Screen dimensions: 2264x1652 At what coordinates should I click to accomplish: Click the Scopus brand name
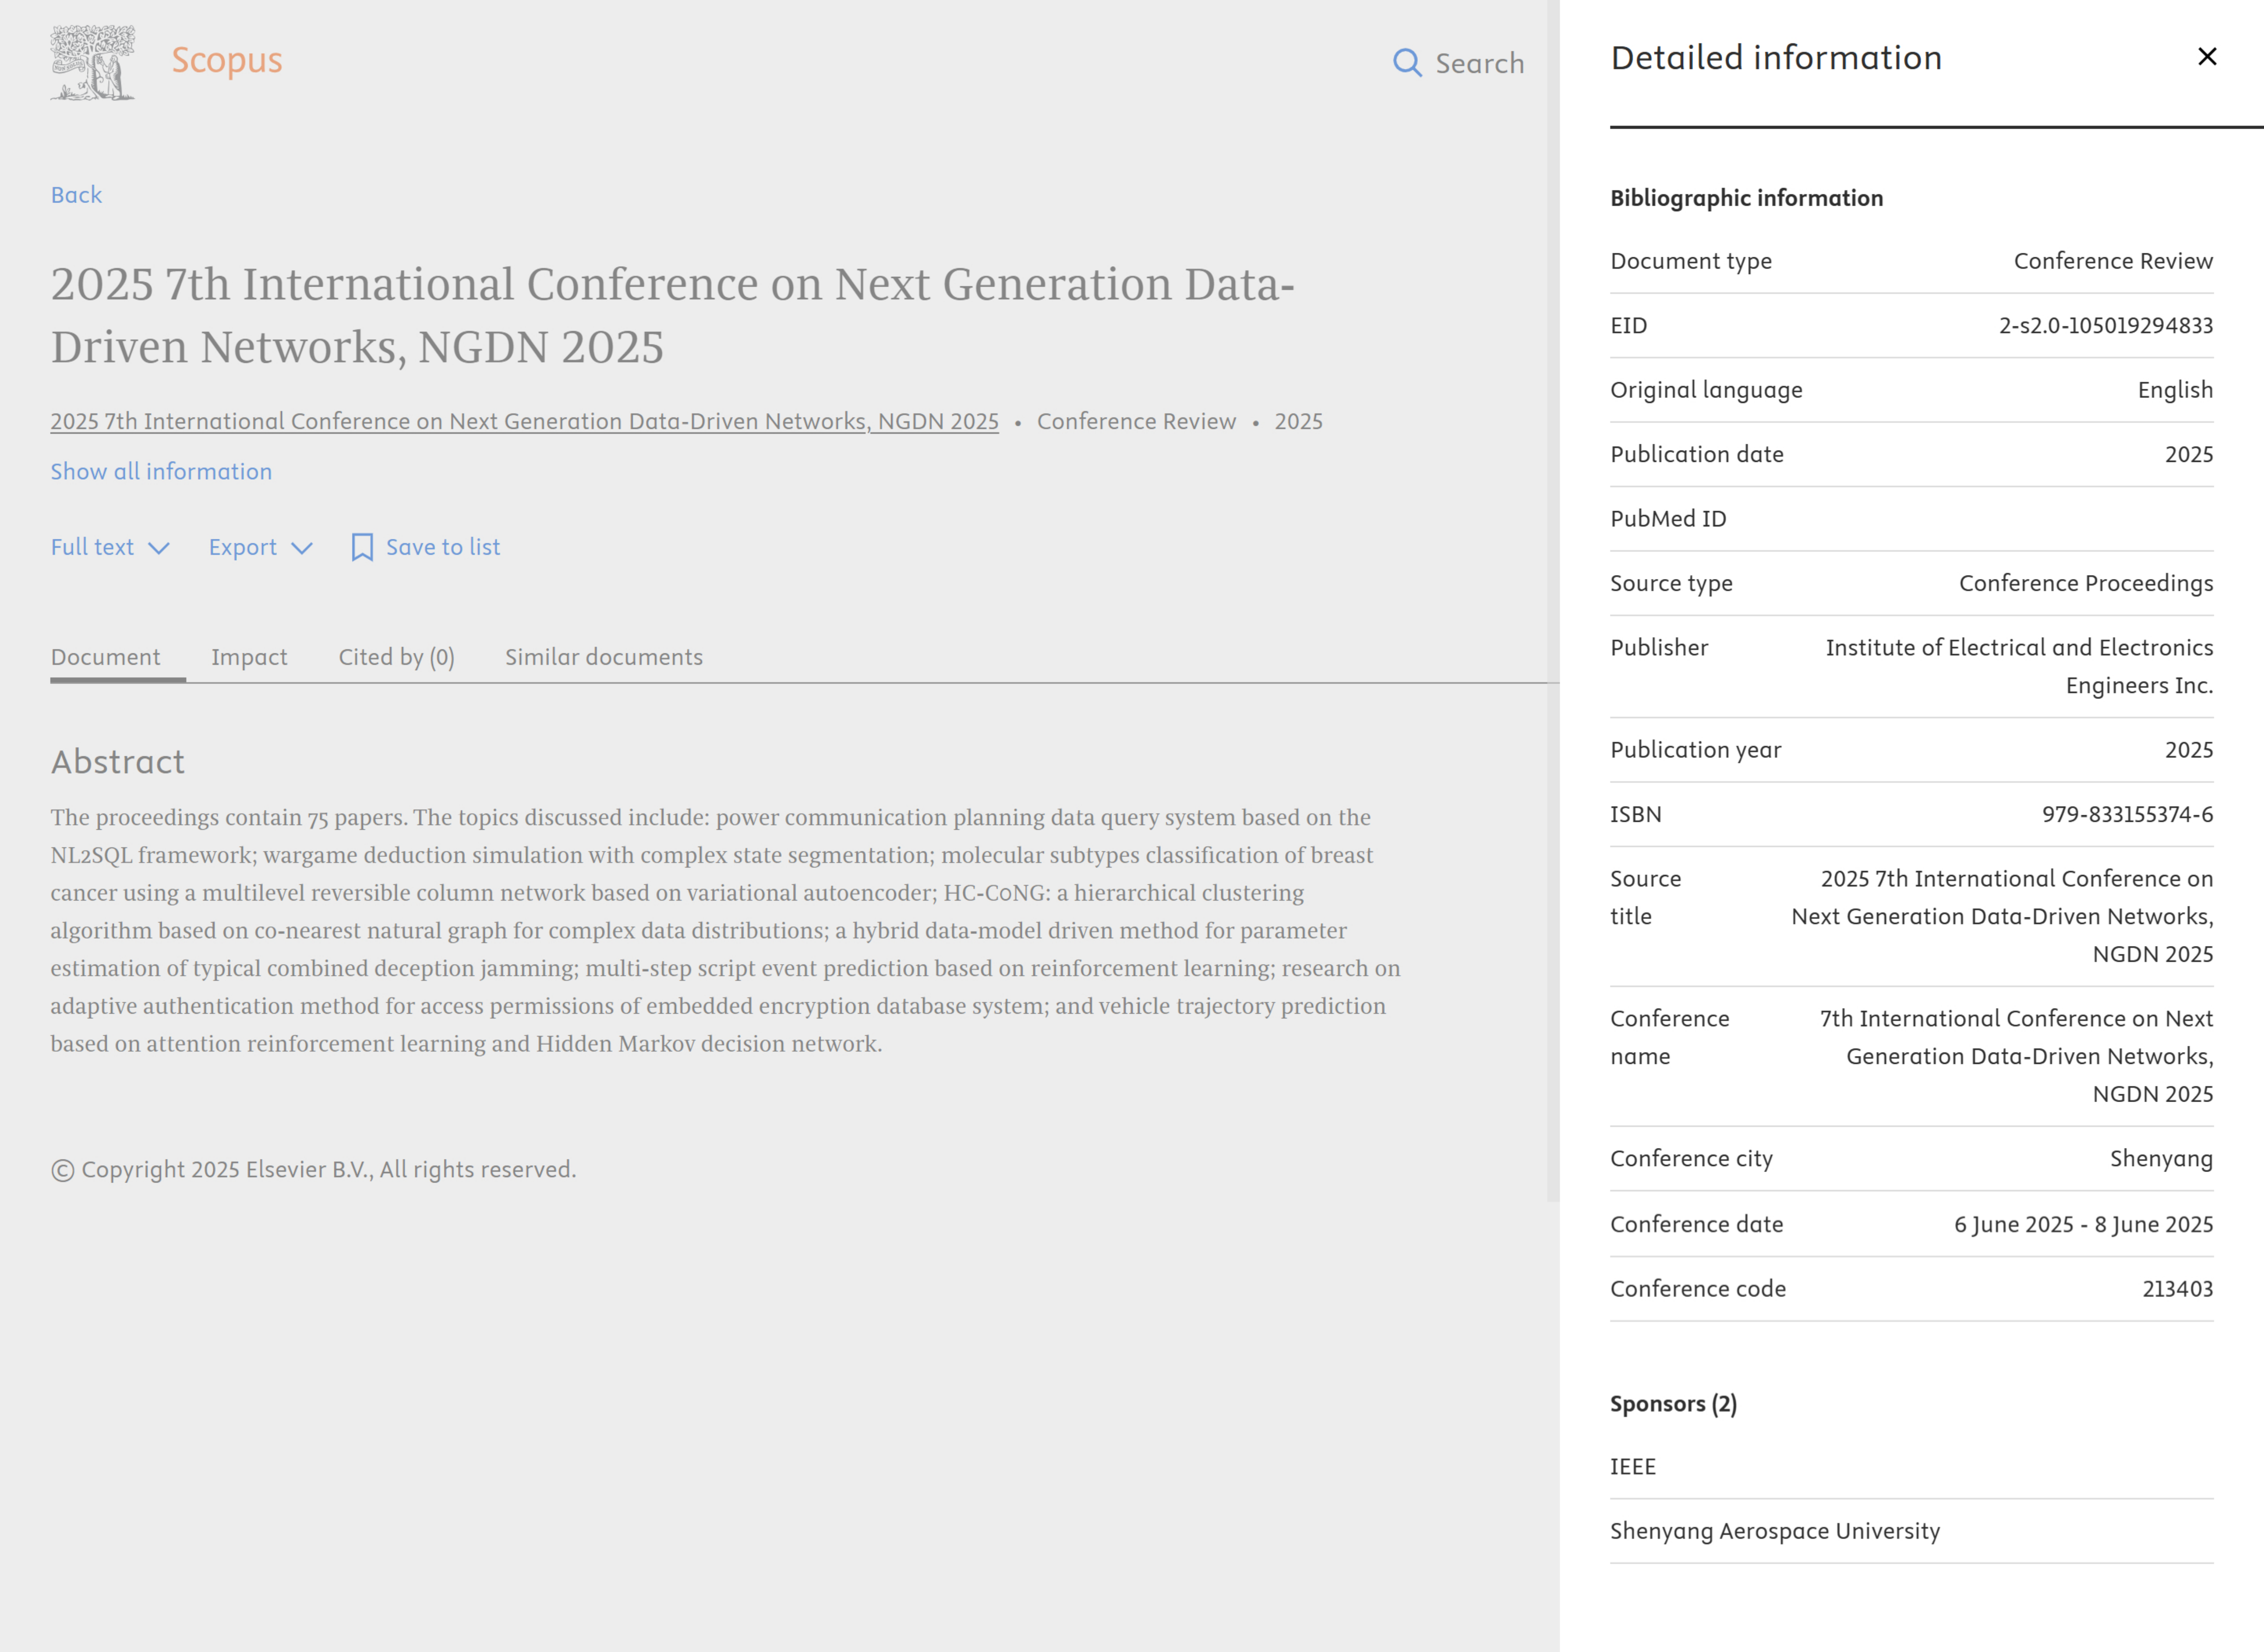(x=227, y=60)
